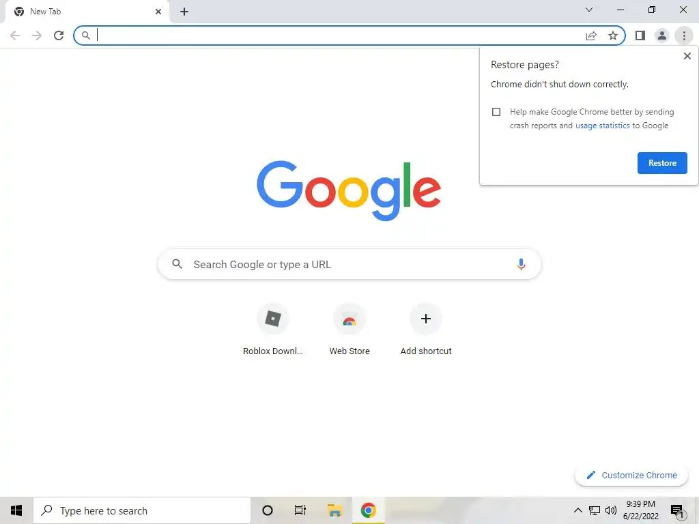The height and width of the screenshot is (524, 699).
Task: Open the Web Store shortcut
Action: 349,330
